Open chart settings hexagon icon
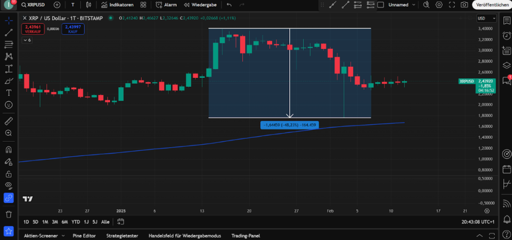 coord(439,5)
